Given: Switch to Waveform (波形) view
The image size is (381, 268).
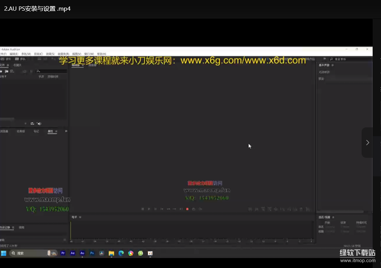Looking at the screenshot, I should click(6, 59).
